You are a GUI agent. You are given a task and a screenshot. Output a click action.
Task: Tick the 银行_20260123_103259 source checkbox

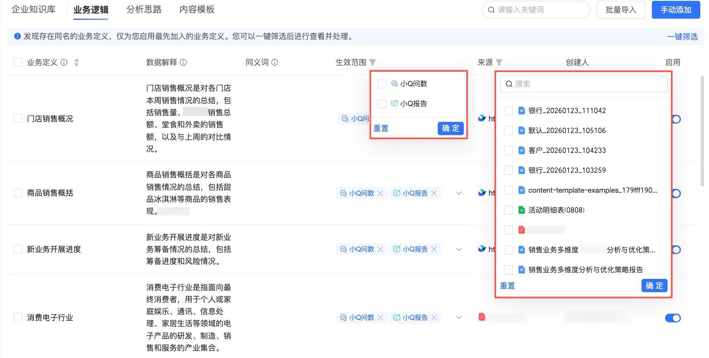[x=509, y=170]
